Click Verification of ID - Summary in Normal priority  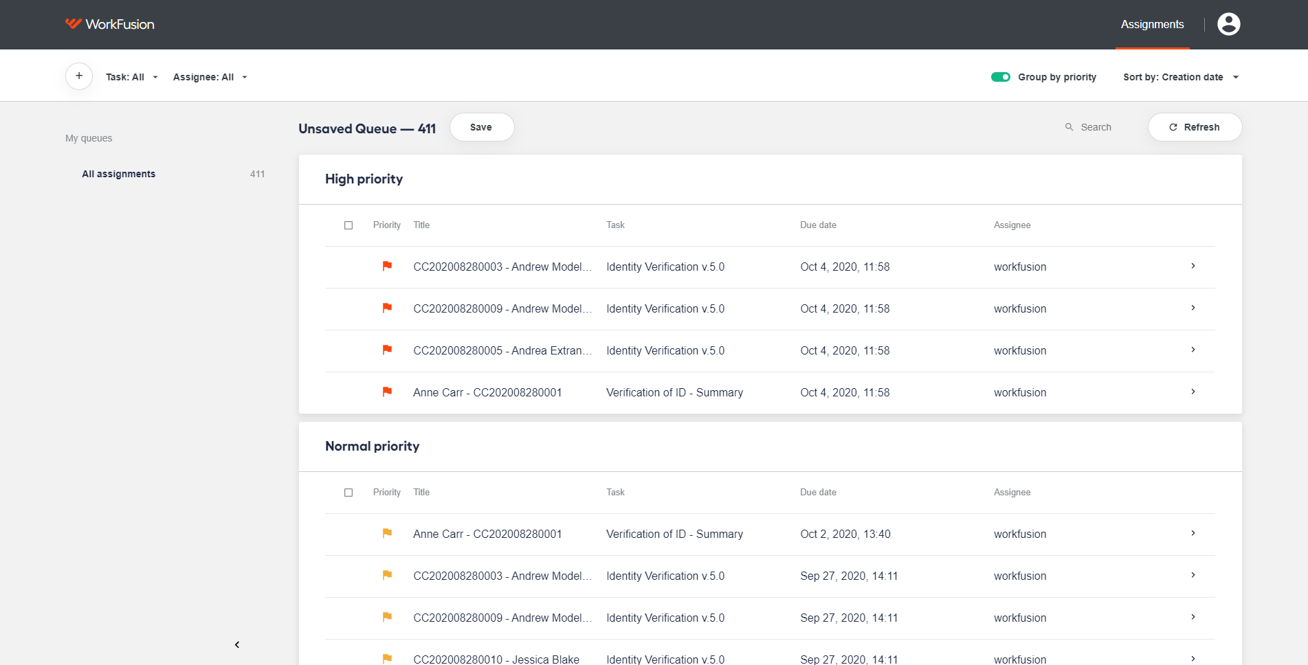674,534
